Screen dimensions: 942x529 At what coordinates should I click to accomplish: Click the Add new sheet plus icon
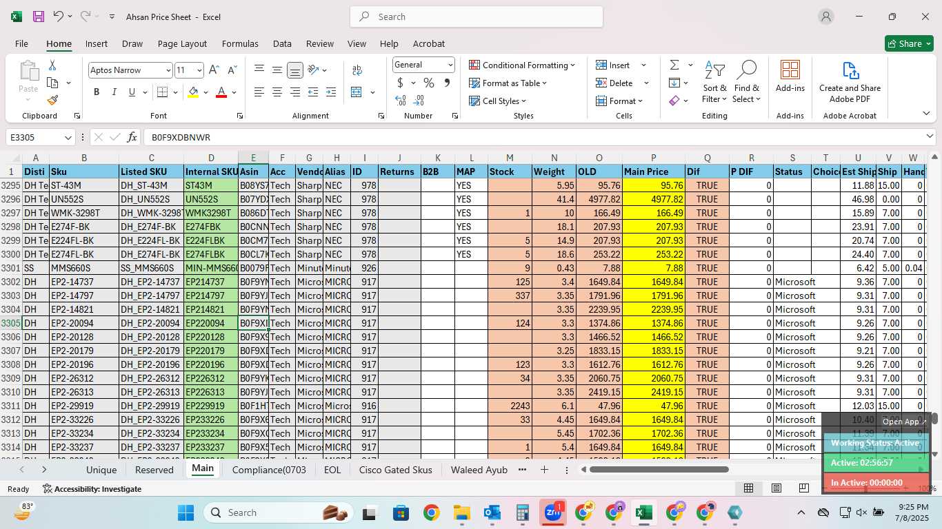pyautogui.click(x=544, y=470)
